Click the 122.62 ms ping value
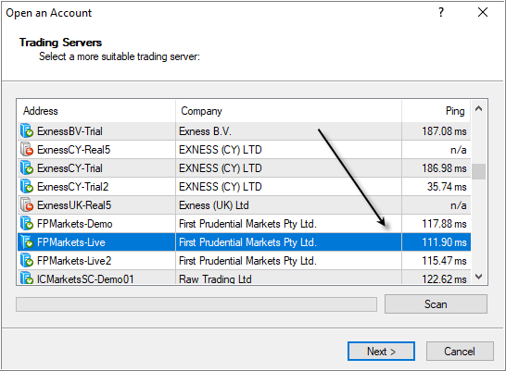506x371 pixels. pos(444,278)
